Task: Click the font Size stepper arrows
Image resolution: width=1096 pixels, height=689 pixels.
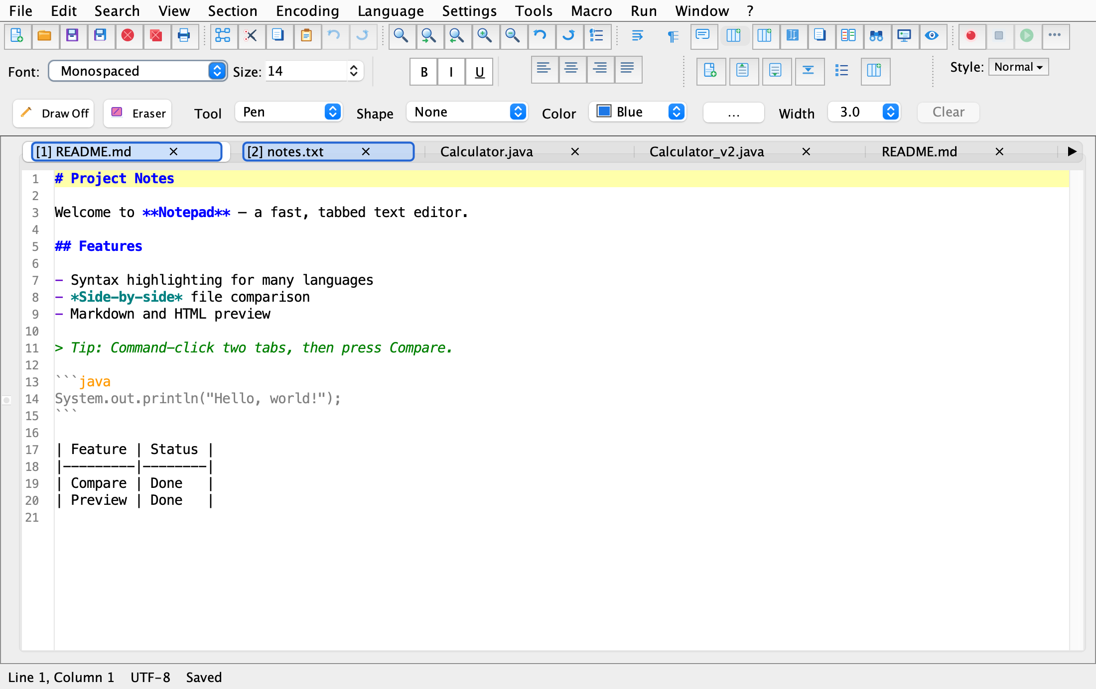Action: pos(354,71)
